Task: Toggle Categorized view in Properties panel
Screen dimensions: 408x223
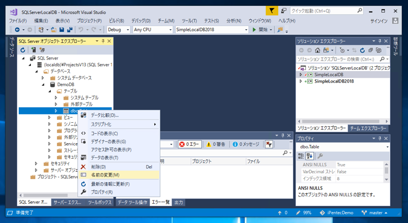Action: (301, 156)
